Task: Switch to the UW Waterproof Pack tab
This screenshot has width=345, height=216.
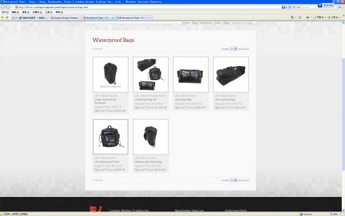Action: click(x=131, y=18)
